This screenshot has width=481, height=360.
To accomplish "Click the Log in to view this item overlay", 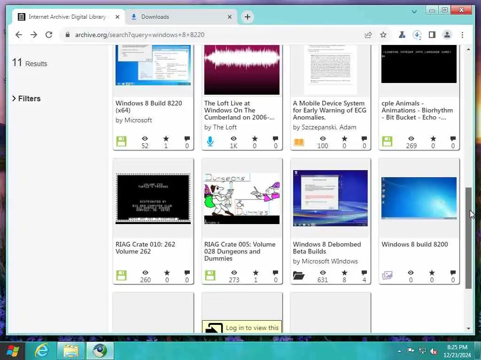I will tap(242, 327).
